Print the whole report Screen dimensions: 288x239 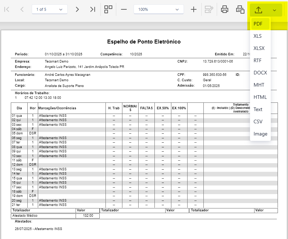tap(224, 9)
